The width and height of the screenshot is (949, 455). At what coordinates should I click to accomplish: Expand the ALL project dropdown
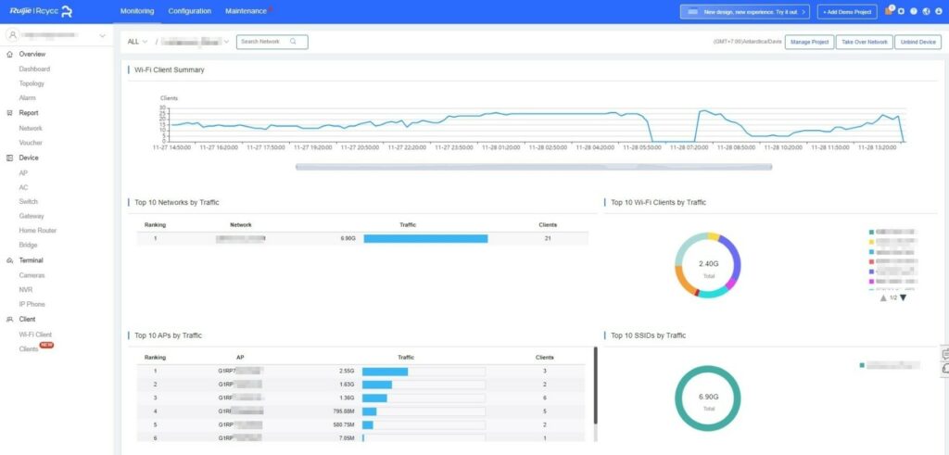[137, 42]
